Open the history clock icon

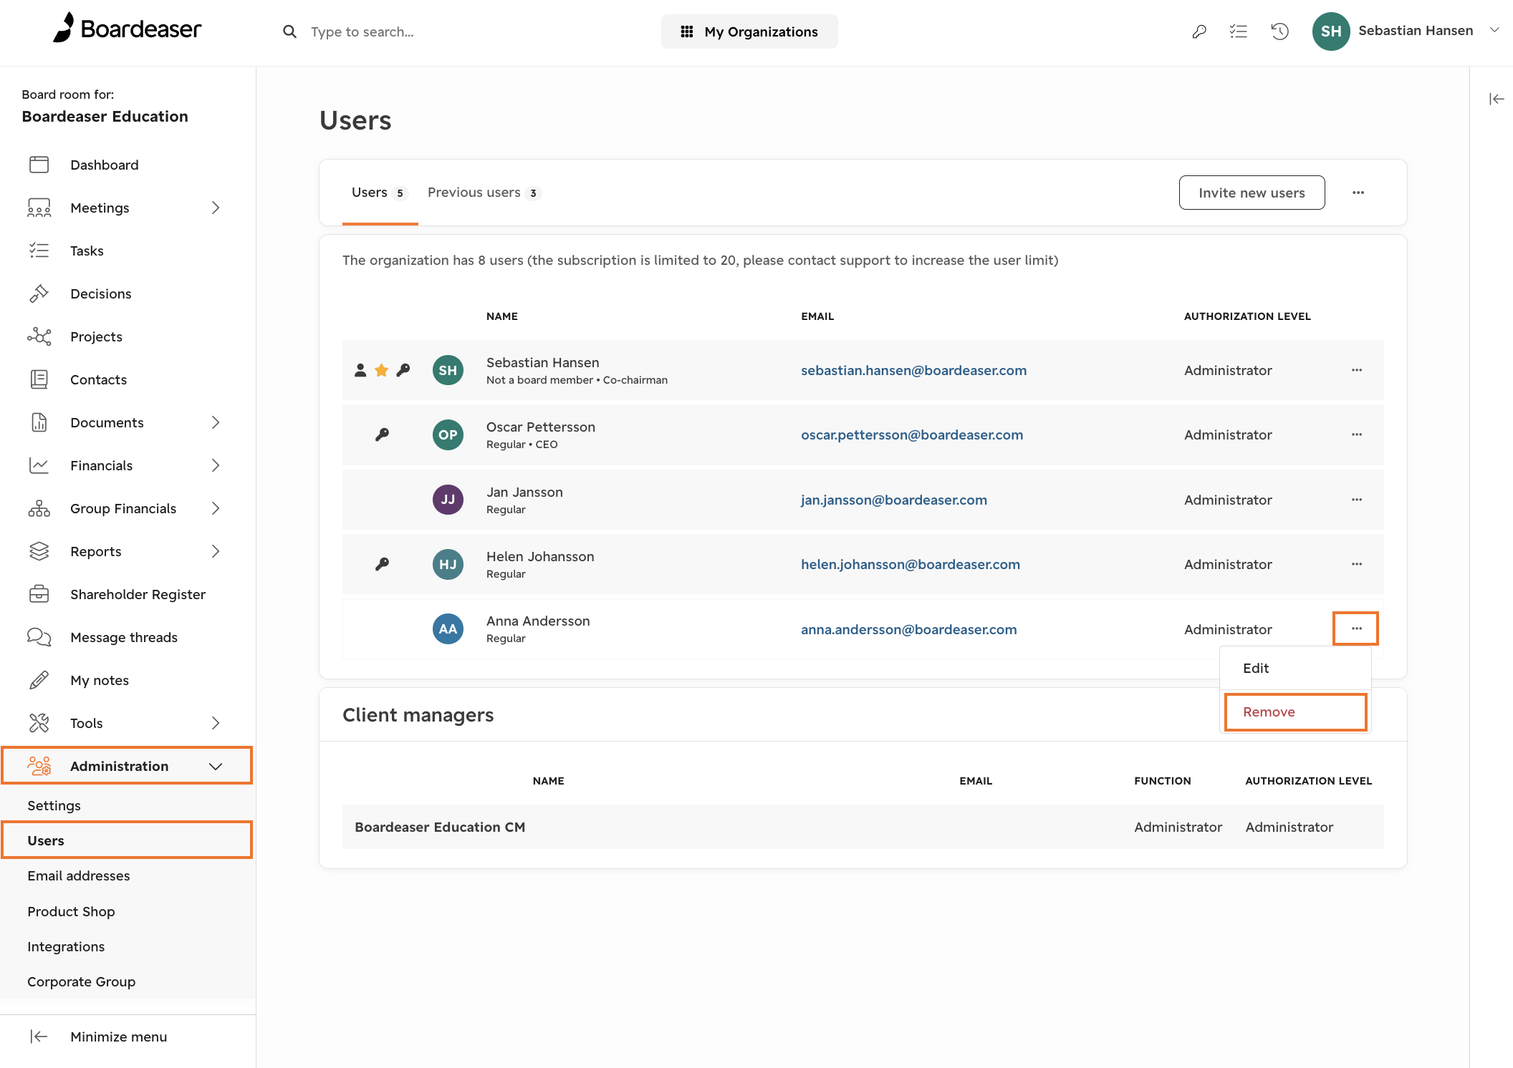pos(1279,31)
